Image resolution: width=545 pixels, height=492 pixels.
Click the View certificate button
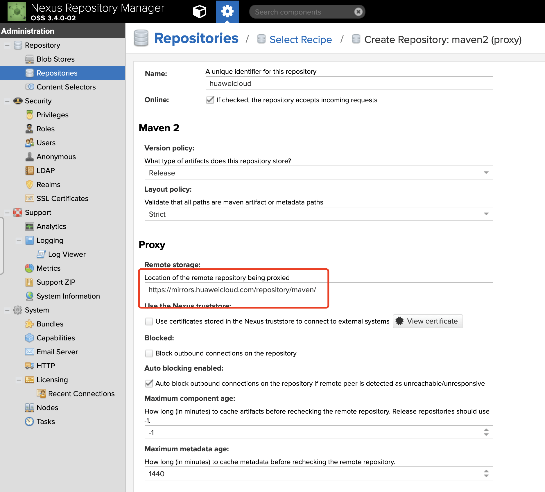click(x=427, y=321)
